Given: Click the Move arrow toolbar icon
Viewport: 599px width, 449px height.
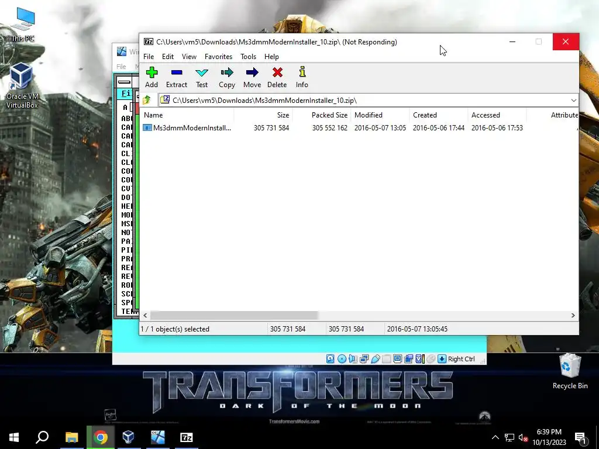Looking at the screenshot, I should (x=252, y=72).
